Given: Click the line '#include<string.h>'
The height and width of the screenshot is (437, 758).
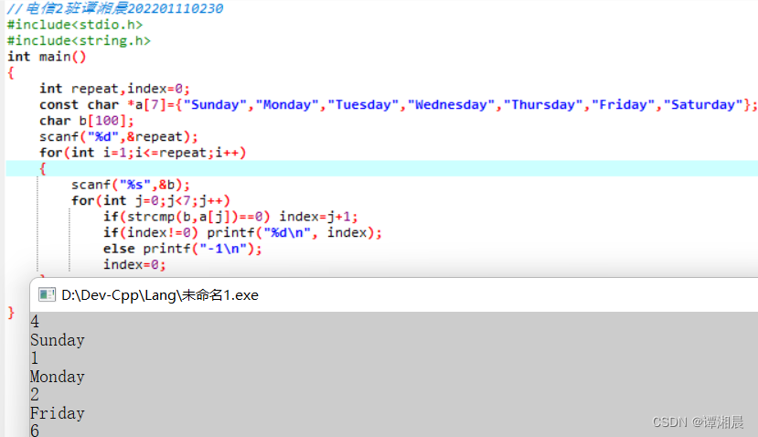Looking at the screenshot, I should point(79,40).
